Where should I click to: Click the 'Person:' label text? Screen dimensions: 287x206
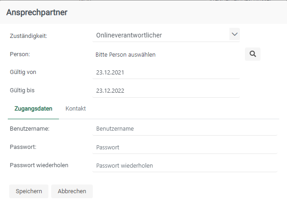pyautogui.click(x=20, y=54)
